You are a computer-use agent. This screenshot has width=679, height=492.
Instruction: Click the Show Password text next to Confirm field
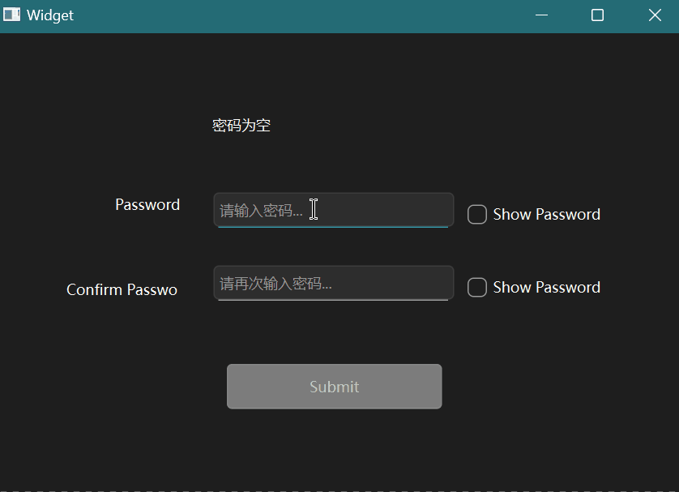546,288
